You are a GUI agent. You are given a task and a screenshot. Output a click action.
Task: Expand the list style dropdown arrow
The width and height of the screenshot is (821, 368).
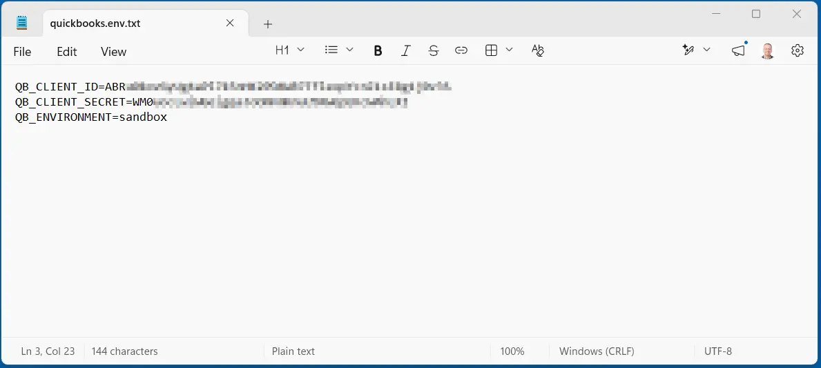[x=350, y=50]
